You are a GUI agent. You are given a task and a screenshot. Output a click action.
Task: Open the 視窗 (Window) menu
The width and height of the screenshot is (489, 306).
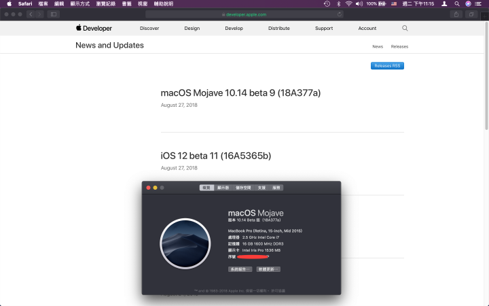point(143,4)
